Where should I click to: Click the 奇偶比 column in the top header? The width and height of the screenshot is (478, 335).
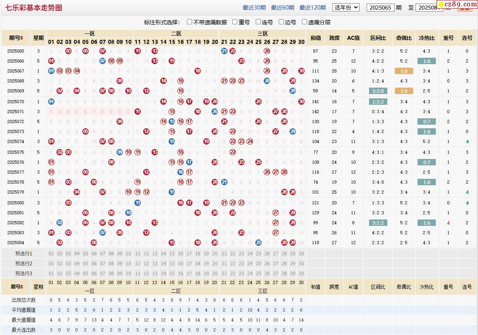tap(404, 38)
